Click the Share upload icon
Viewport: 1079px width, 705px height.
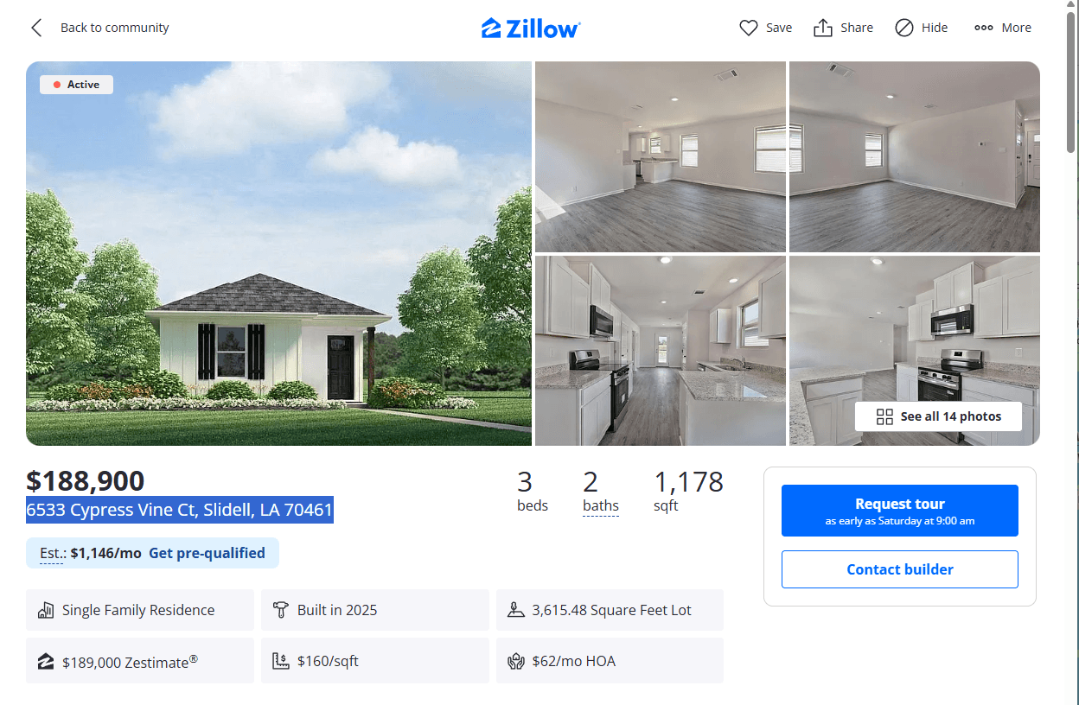pos(823,28)
